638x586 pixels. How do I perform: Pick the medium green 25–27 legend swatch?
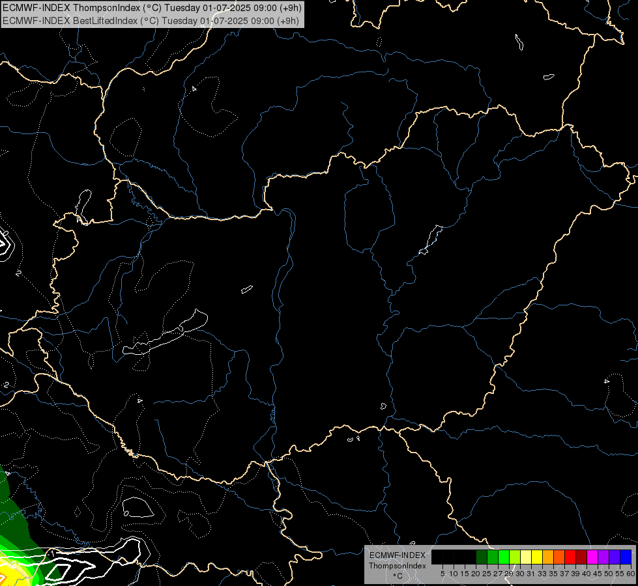pos(493,557)
